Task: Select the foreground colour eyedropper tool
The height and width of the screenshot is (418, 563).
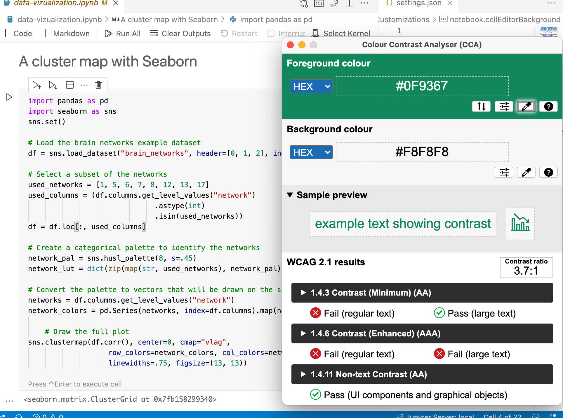Action: tap(526, 106)
